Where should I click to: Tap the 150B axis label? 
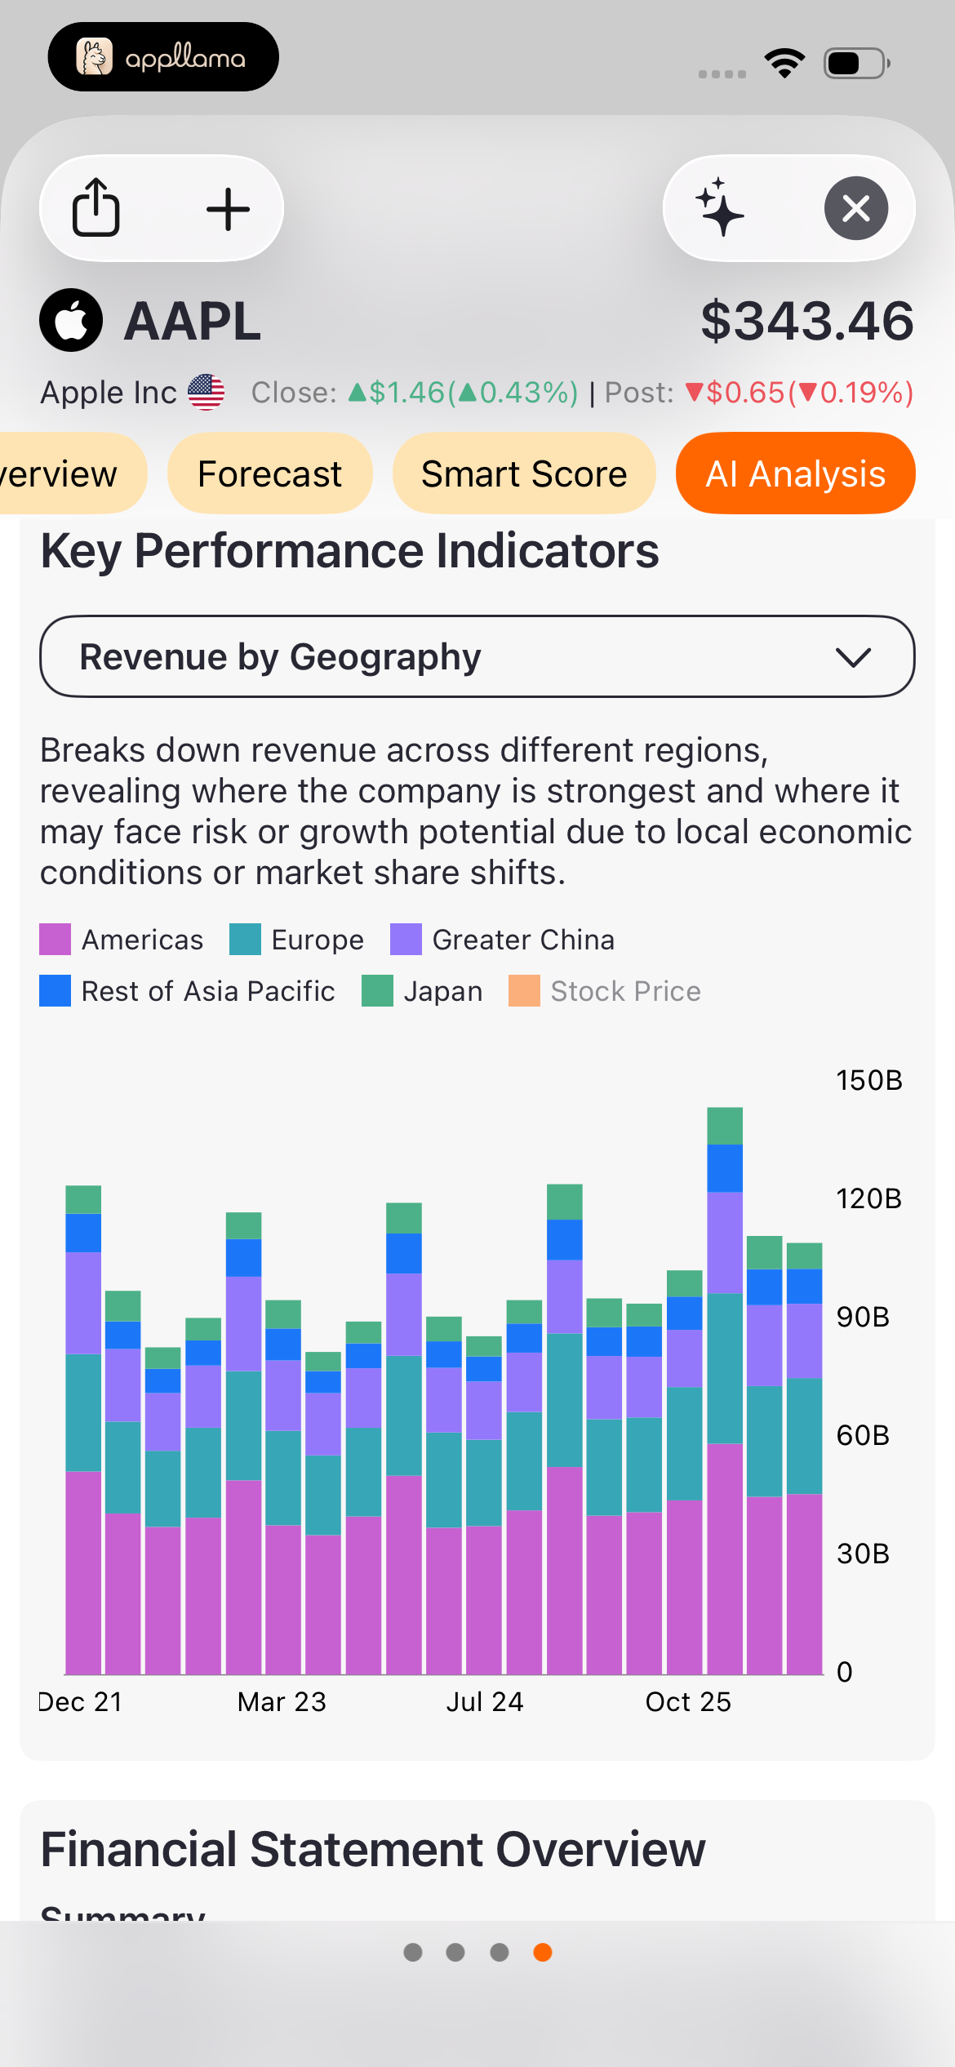[x=869, y=1080]
